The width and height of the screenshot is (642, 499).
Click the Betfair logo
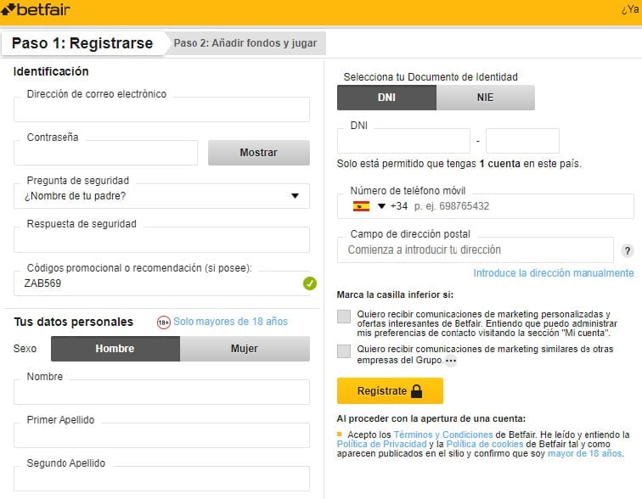(36, 9)
